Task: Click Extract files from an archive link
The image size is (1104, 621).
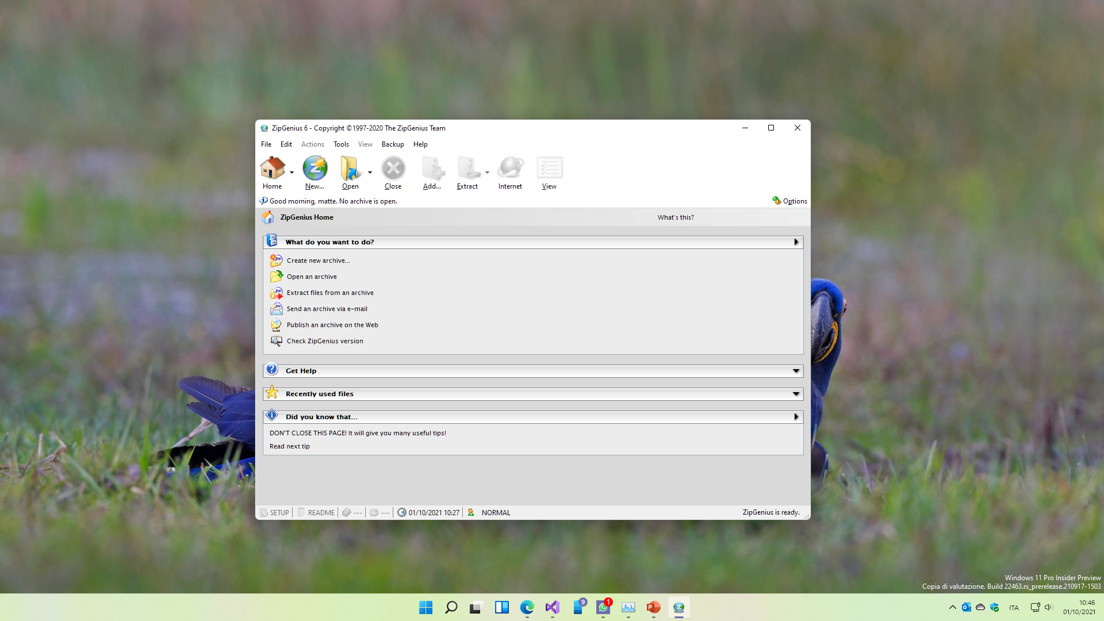Action: pos(330,293)
